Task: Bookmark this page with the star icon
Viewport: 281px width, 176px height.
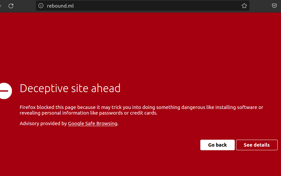Action: pos(244,6)
